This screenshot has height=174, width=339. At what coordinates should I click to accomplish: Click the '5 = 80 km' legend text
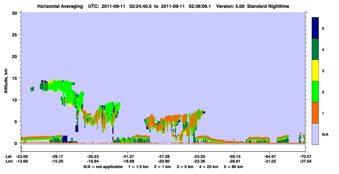[x=233, y=167]
